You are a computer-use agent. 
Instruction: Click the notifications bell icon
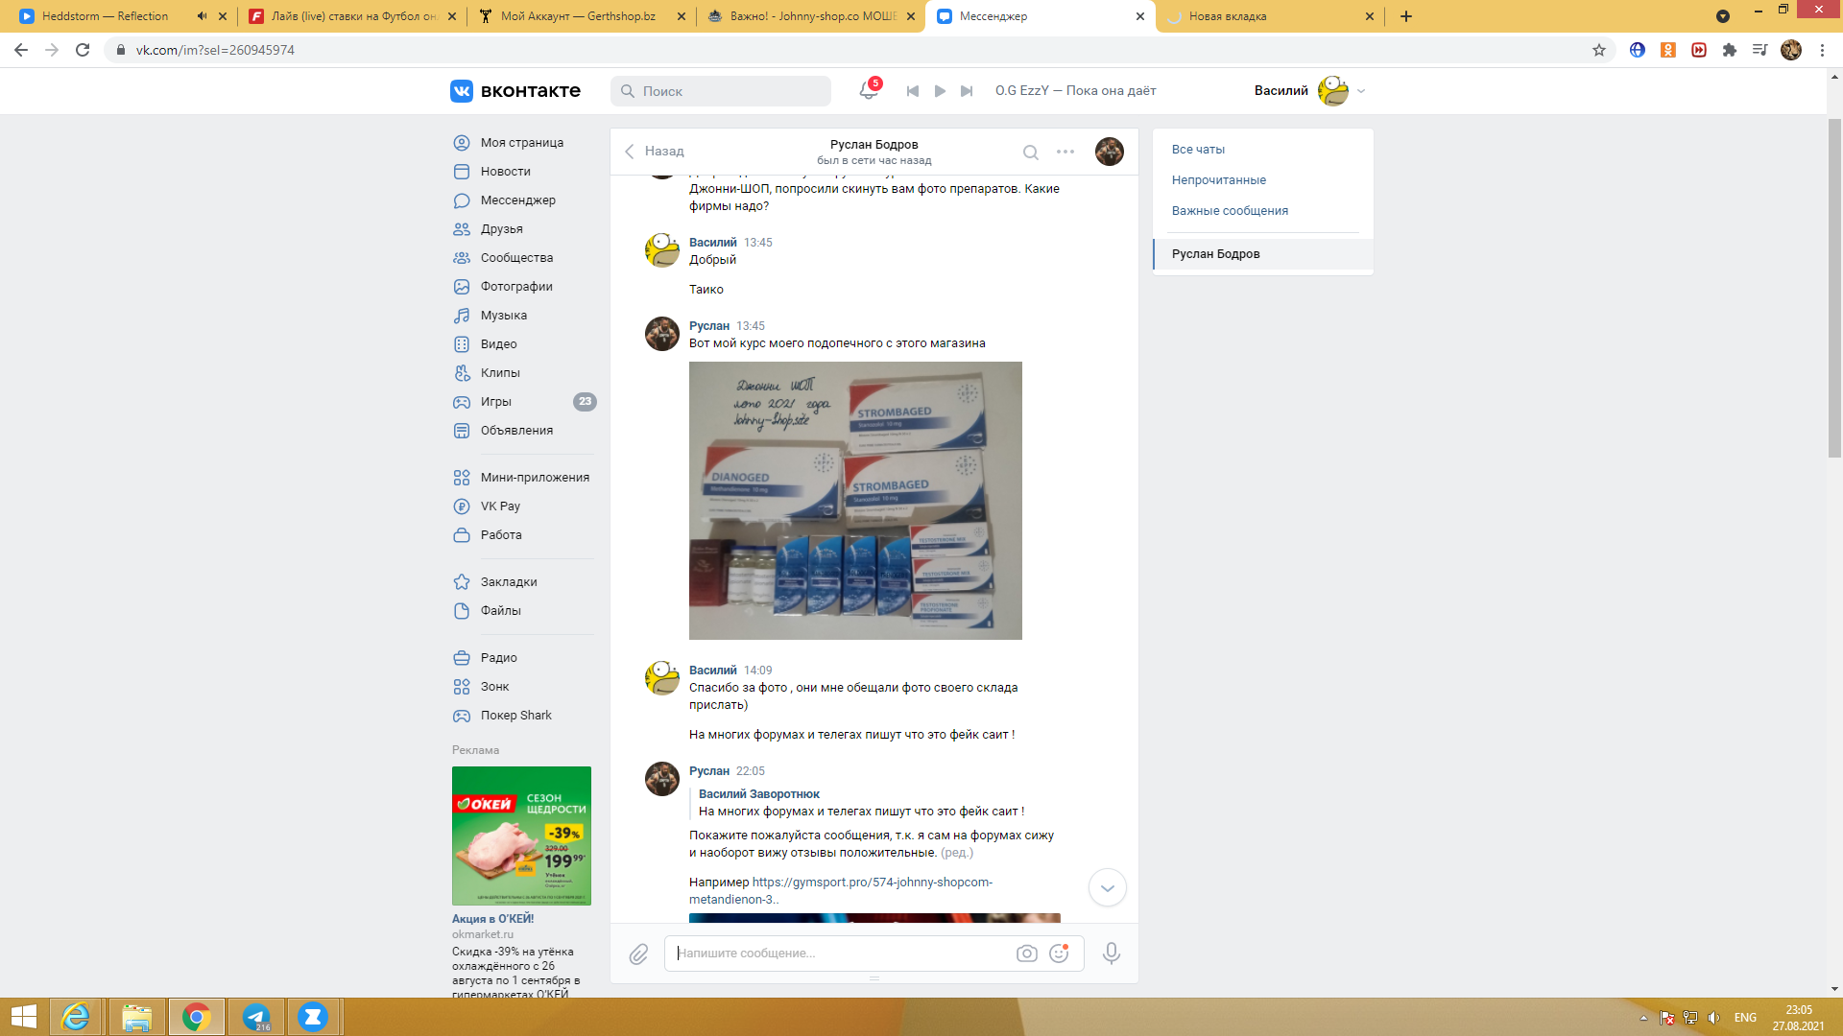868,90
